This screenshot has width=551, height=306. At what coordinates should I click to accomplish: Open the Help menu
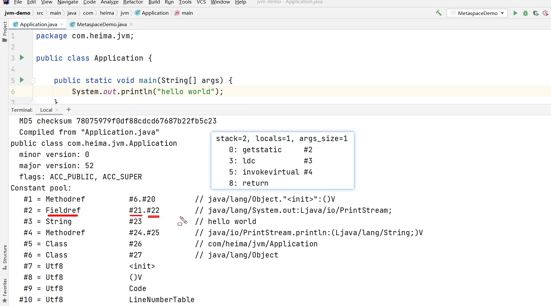click(x=241, y=2)
